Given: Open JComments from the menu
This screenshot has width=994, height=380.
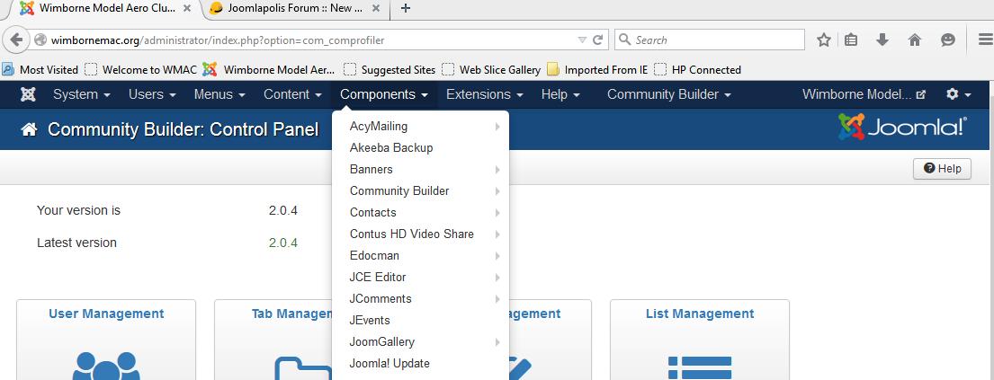Looking at the screenshot, I should click(x=420, y=299).
